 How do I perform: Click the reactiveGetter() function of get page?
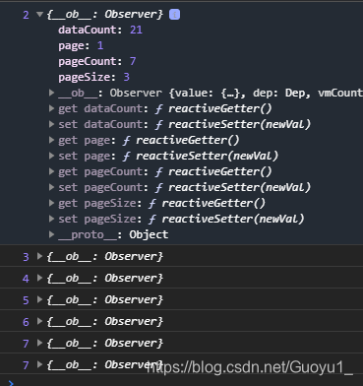click(x=188, y=140)
